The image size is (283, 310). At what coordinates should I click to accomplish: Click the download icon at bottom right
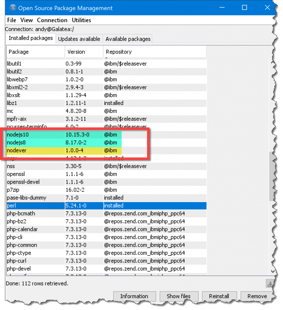tap(269, 284)
